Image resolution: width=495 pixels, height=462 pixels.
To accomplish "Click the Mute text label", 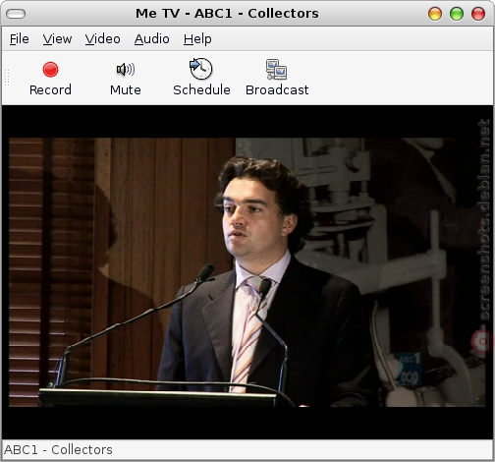I will pyautogui.click(x=126, y=89).
